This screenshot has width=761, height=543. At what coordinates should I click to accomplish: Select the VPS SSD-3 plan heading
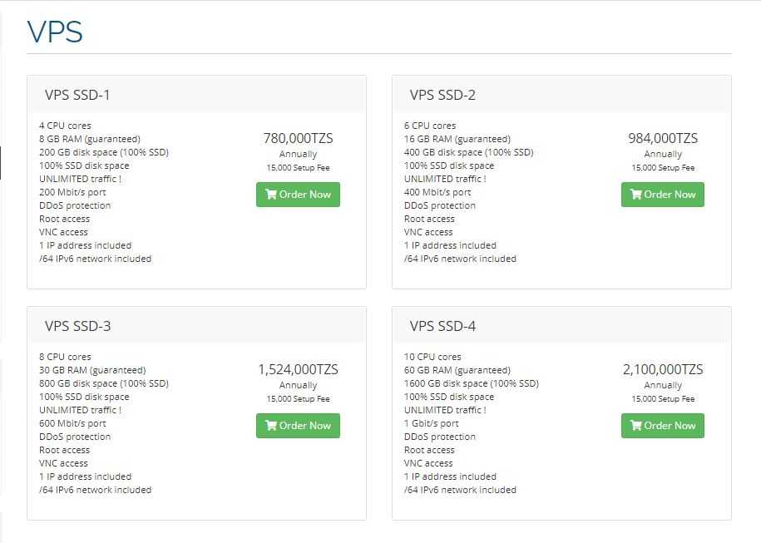pos(77,326)
